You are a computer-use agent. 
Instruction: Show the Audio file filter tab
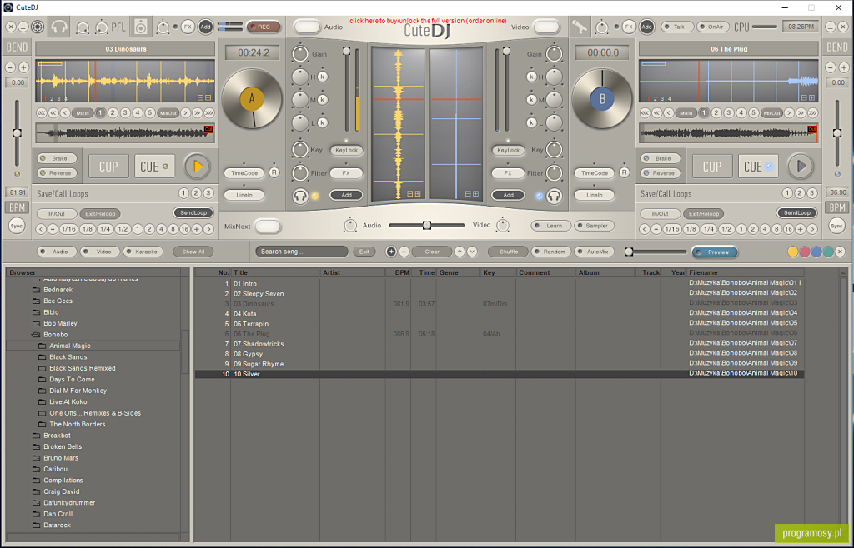coord(57,252)
